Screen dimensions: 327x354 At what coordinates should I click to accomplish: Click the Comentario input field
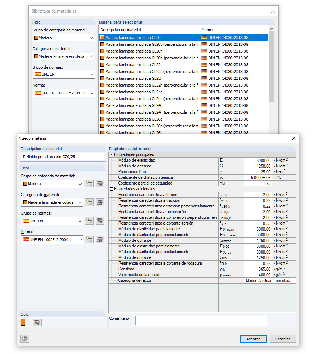pos(201,321)
